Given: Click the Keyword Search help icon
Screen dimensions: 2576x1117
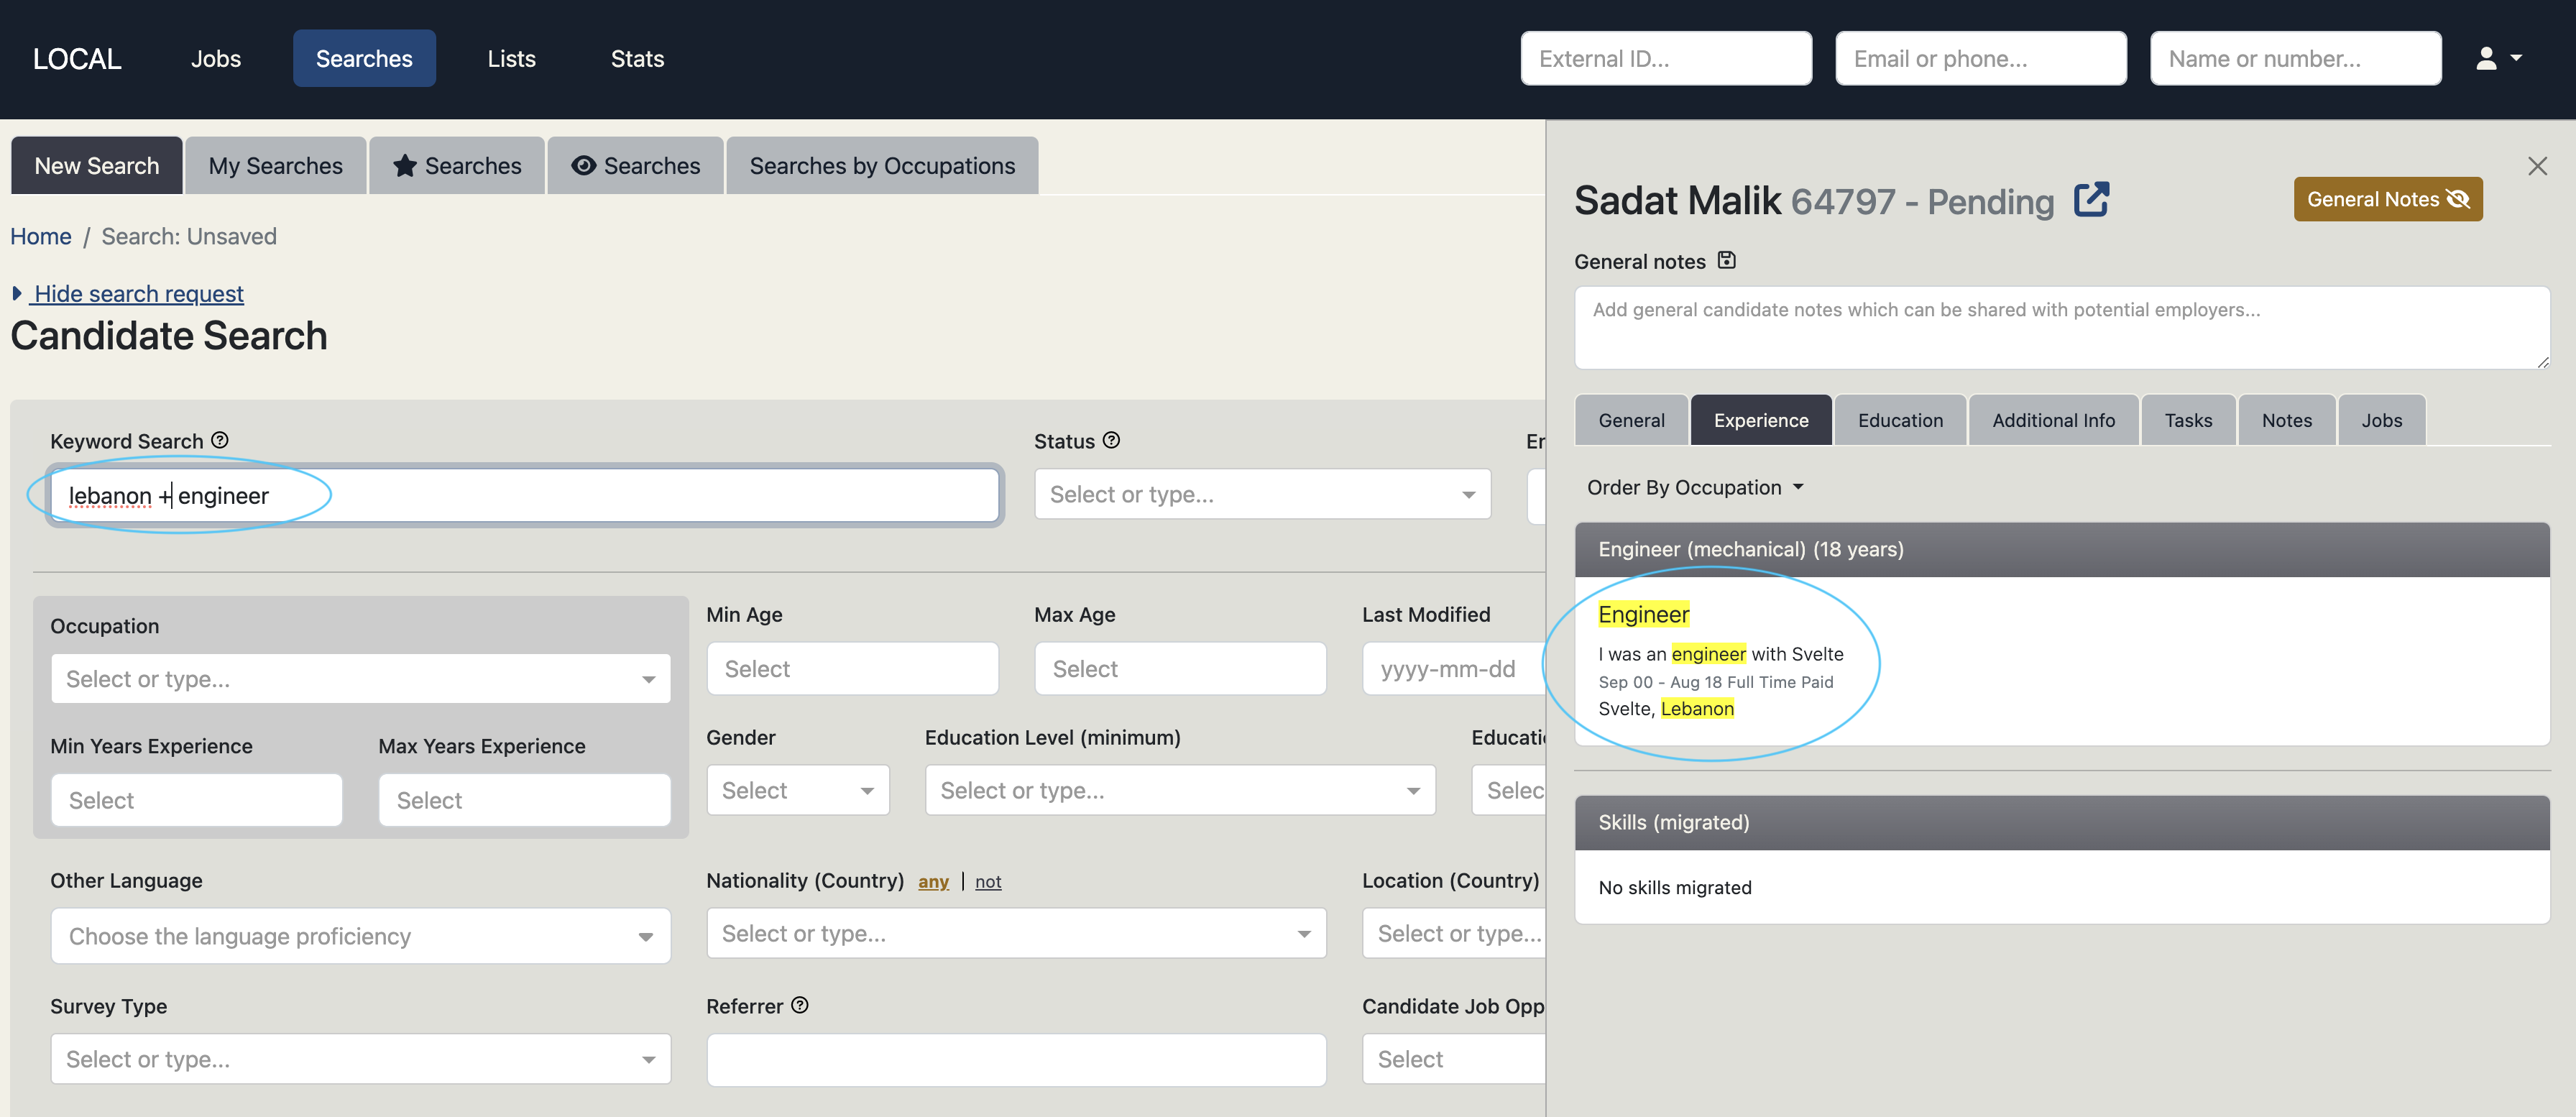Looking at the screenshot, I should click(220, 440).
